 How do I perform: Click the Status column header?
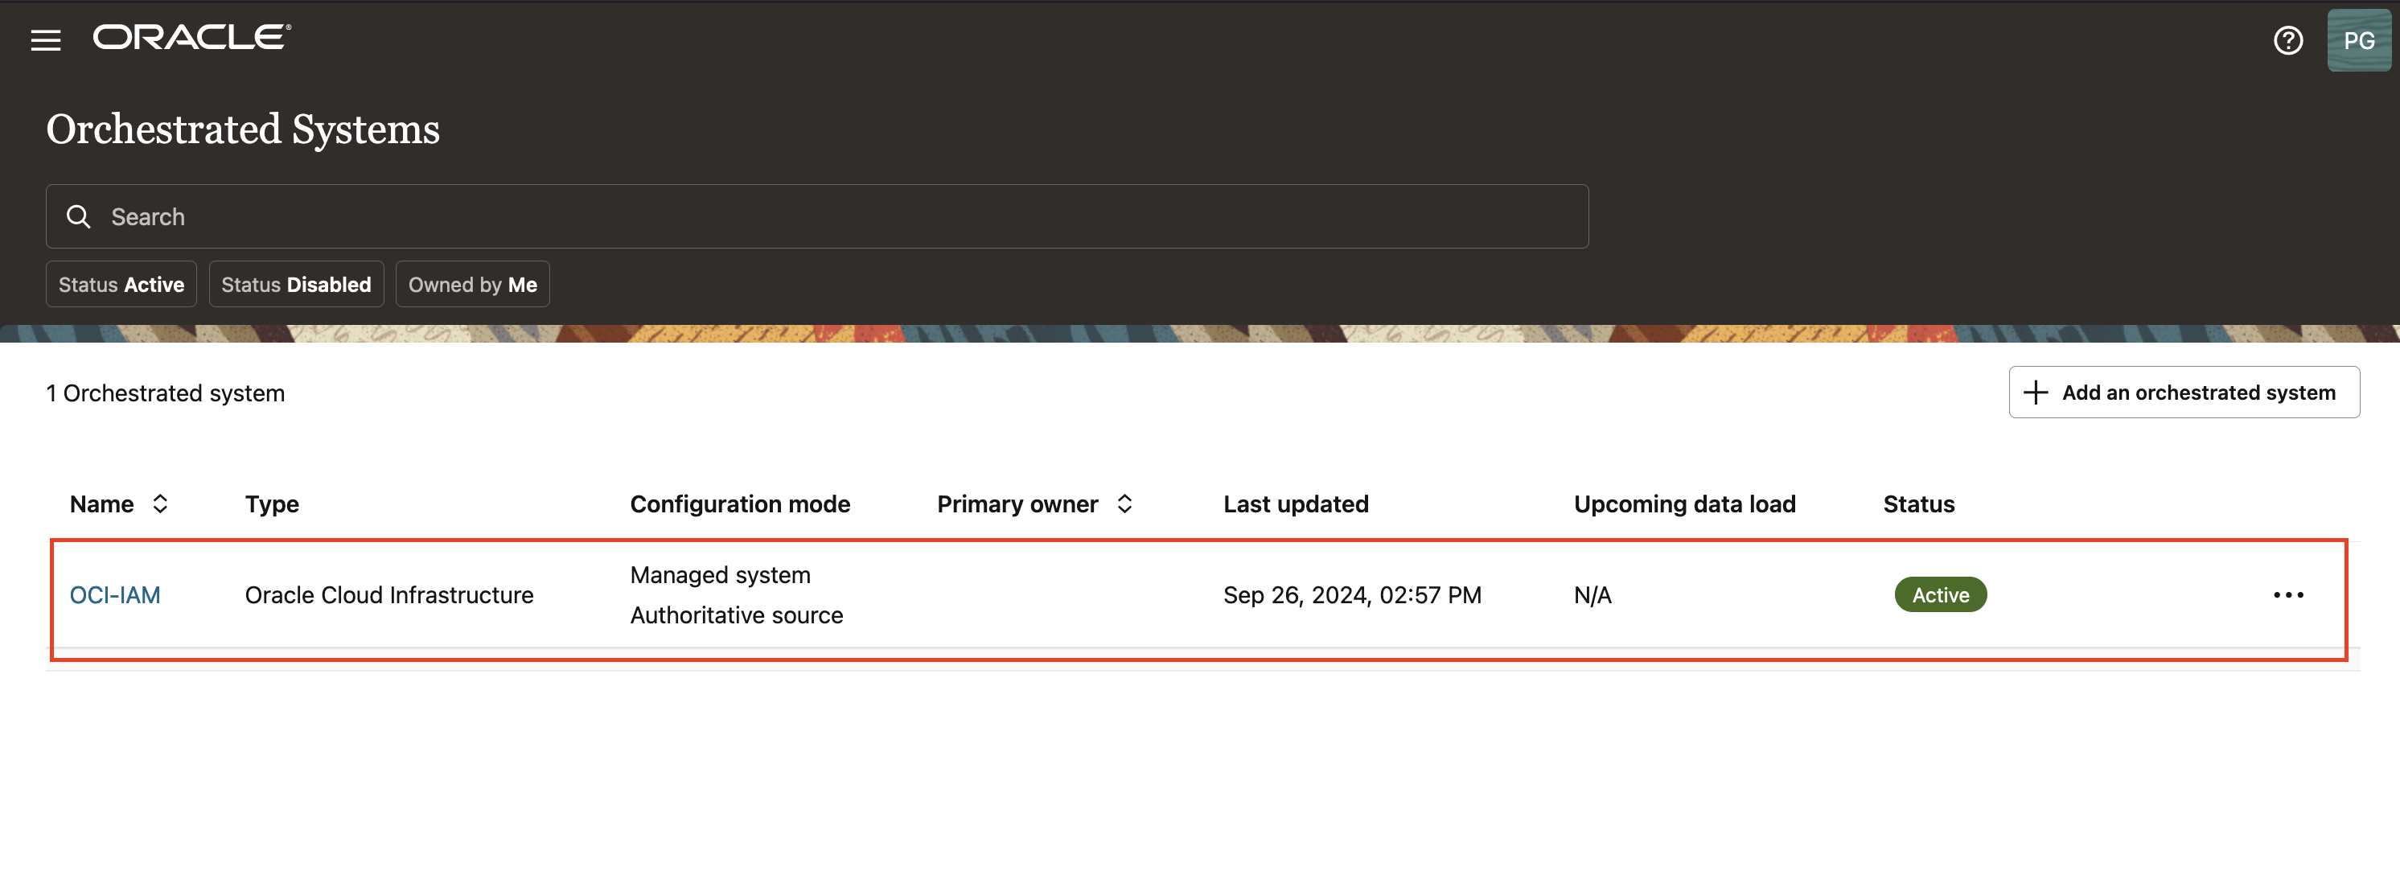click(x=1918, y=503)
